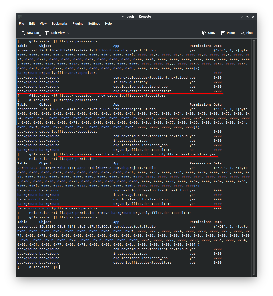Minimize the Konsole window
Image resolution: width=273 pixels, height=296 pixels.
241,17
